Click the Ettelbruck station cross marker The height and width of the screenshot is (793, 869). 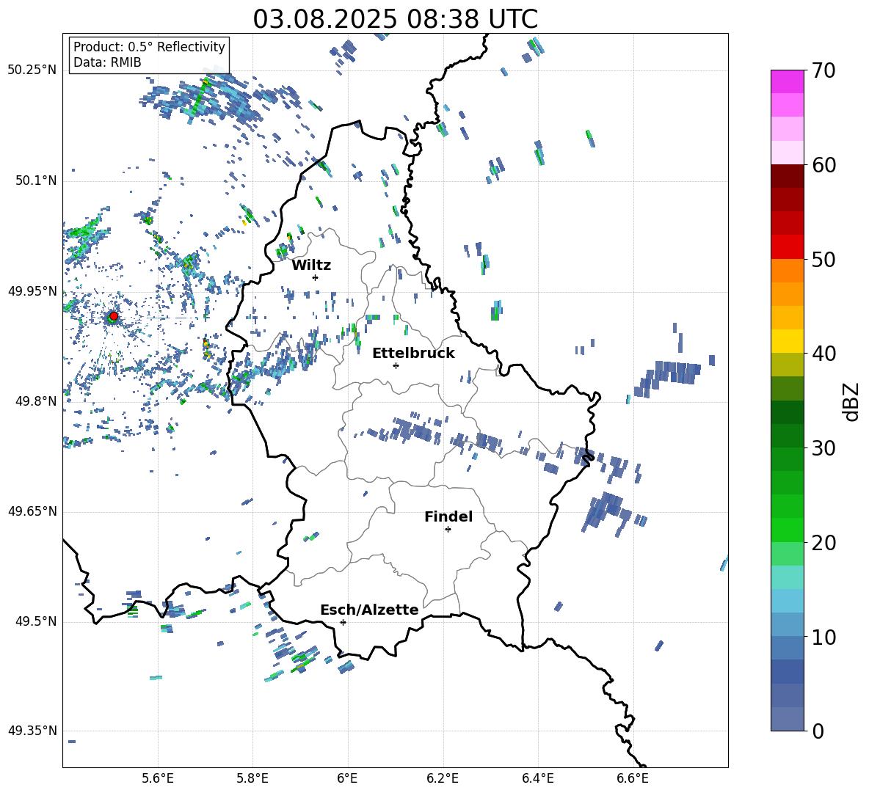[396, 365]
